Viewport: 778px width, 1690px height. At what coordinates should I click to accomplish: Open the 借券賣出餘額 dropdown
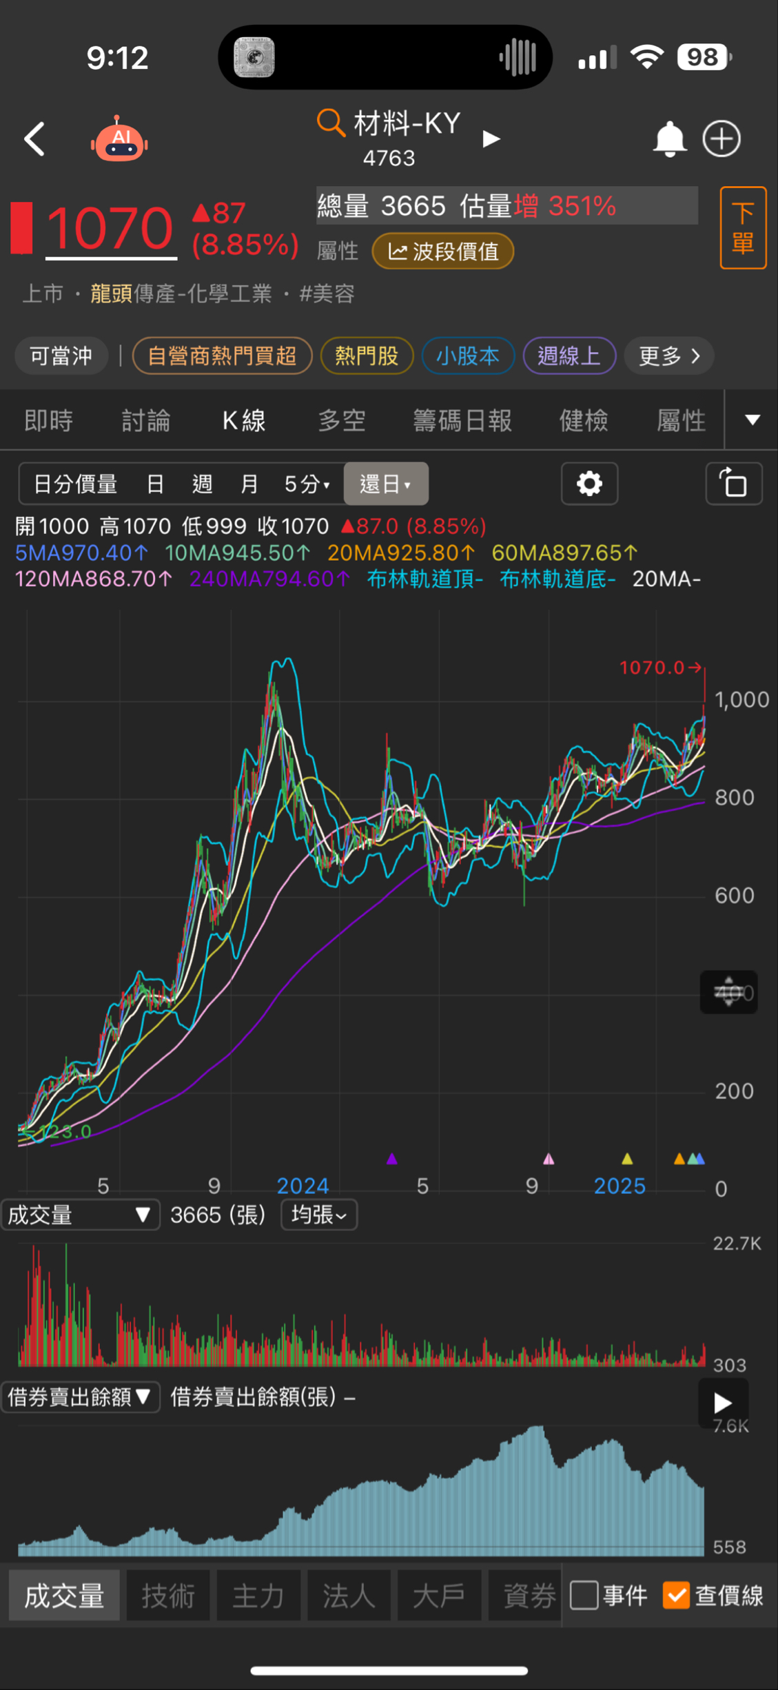[x=80, y=1397]
